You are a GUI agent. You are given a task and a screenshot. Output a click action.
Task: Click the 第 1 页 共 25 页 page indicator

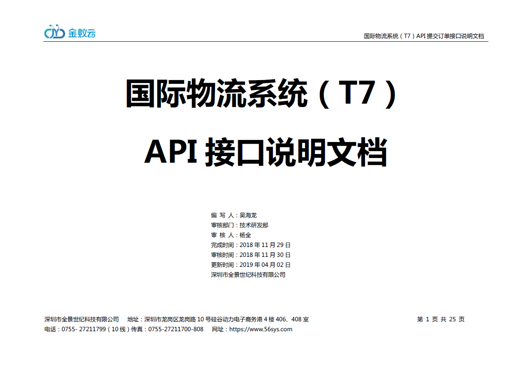click(440, 319)
